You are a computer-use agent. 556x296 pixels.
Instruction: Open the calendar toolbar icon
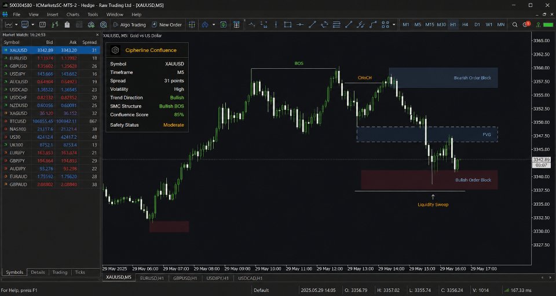[236, 25]
